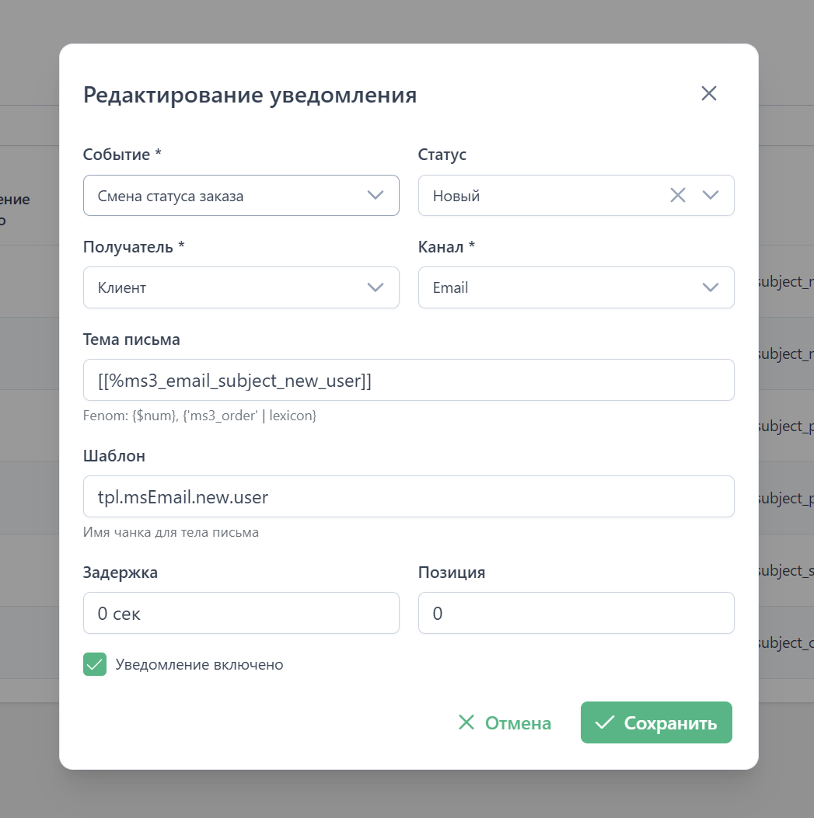Click the chevron arrow in the Канал field
This screenshot has width=814, height=818.
tap(711, 287)
